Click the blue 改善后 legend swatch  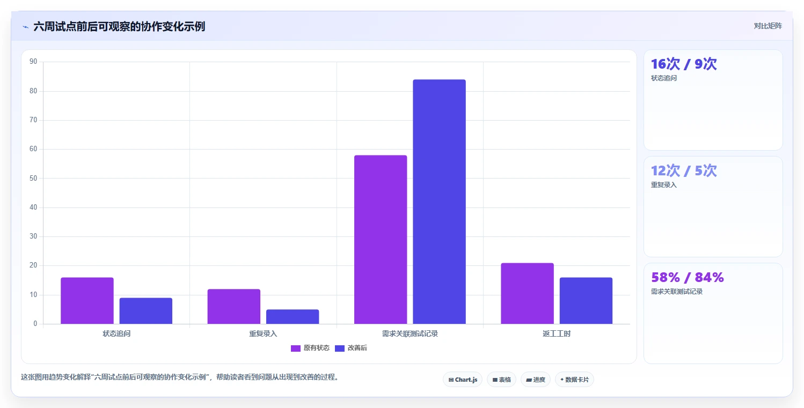click(x=340, y=348)
